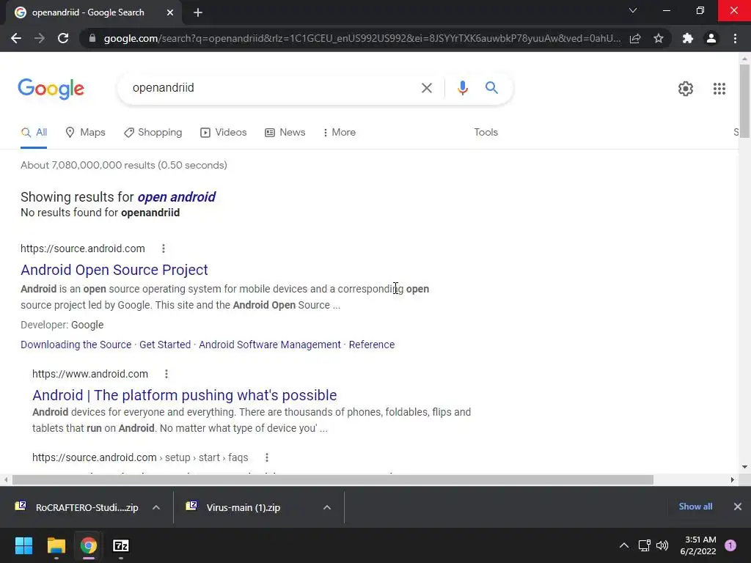
Task: Switch to the Maps tab
Action: point(85,133)
